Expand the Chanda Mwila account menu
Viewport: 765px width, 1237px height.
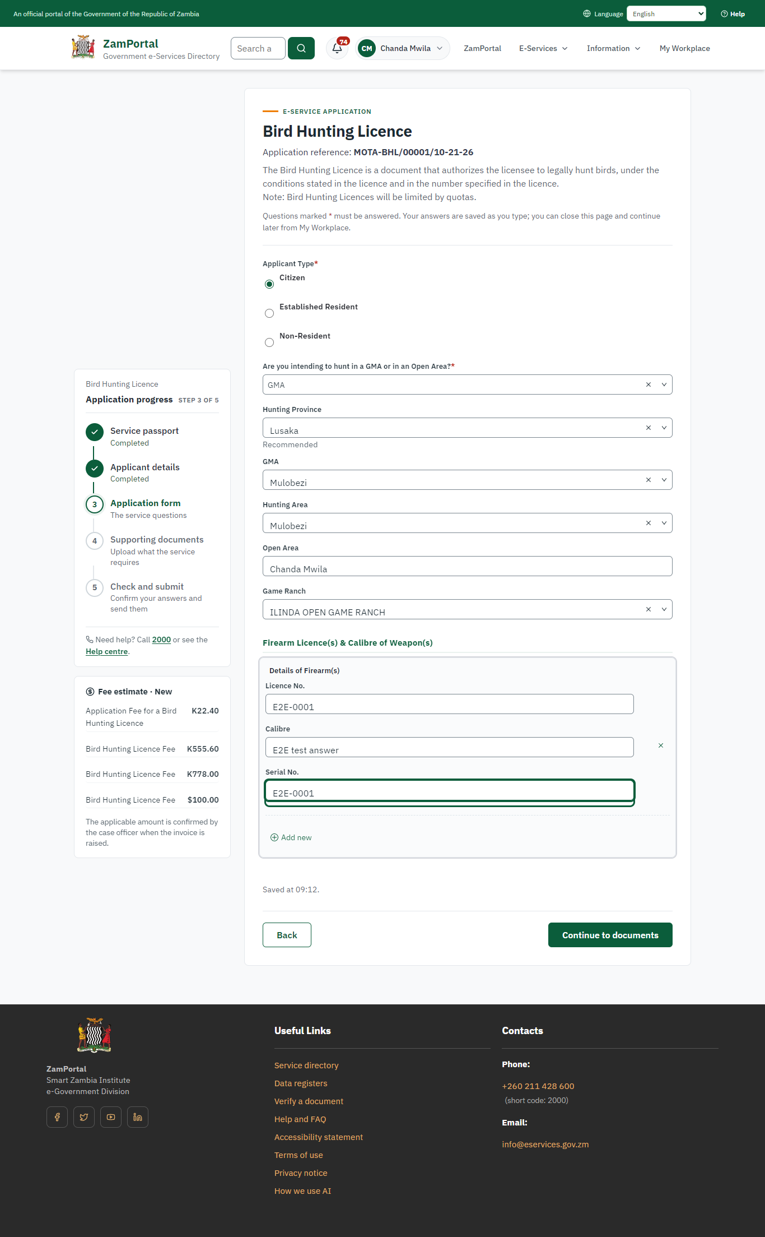[x=403, y=48]
